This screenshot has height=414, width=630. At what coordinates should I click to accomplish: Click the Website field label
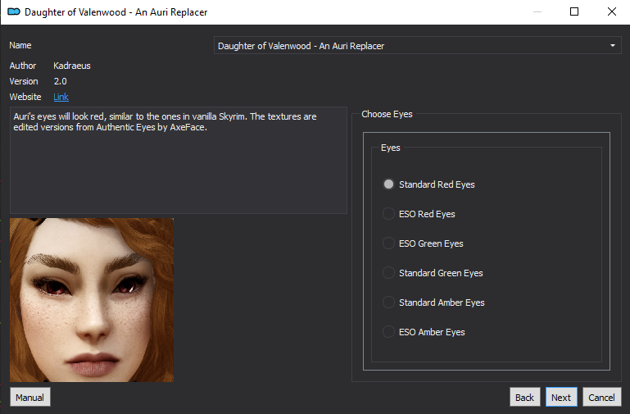[25, 97]
